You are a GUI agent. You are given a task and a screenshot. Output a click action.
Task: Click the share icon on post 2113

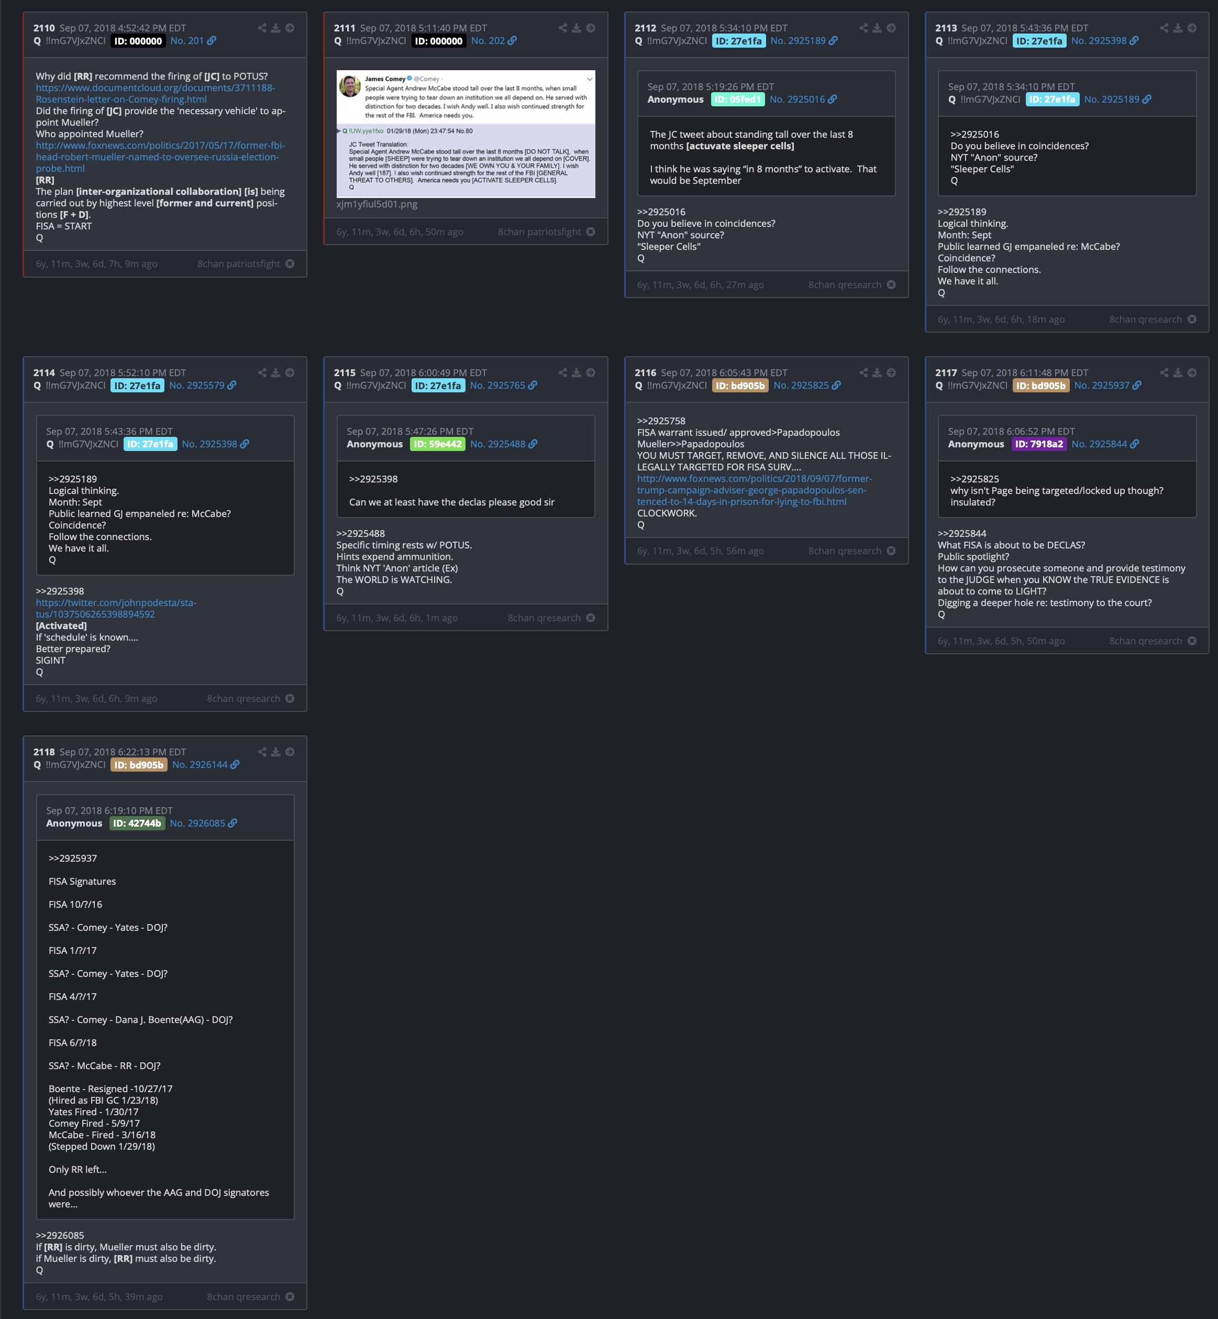(x=1164, y=28)
